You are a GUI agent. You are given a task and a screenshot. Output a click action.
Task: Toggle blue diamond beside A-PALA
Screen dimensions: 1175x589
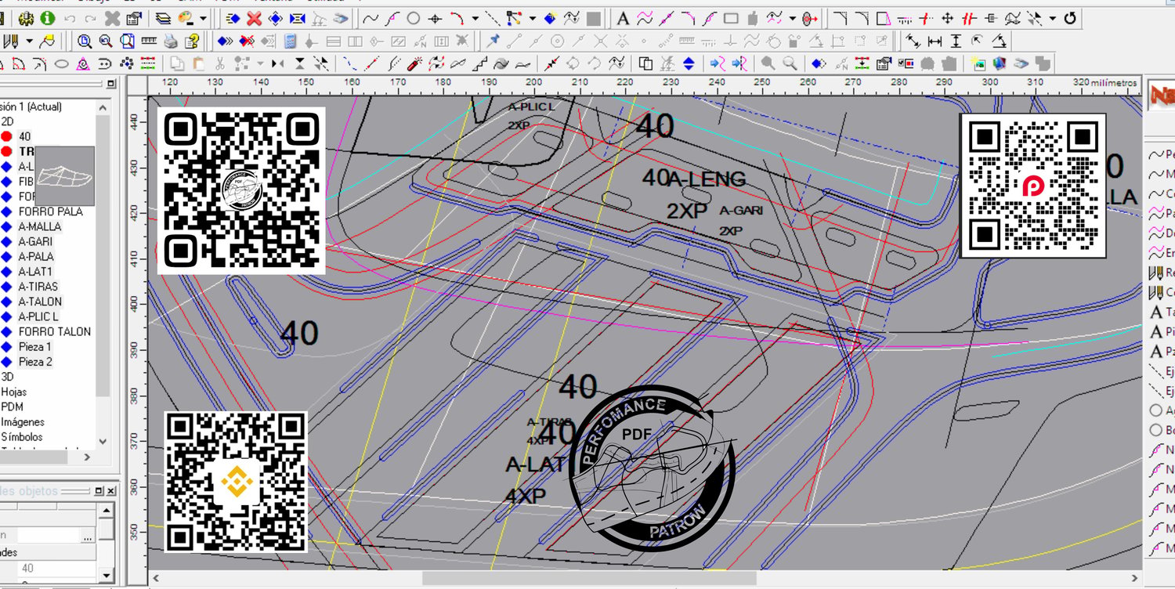click(7, 257)
